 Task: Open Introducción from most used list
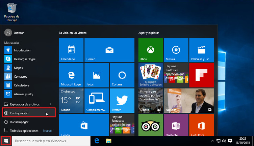(29, 50)
